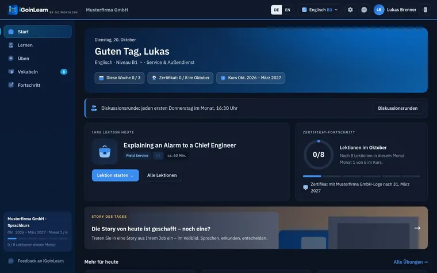Viewport: 437px width, 273px height.
Task: Click the B1 level tag on lesson
Action: (158, 155)
